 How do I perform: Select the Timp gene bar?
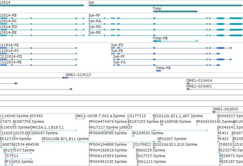tap(175, 11)
